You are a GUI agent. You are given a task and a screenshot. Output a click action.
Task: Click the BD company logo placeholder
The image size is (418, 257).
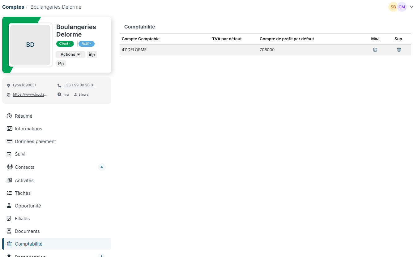30,45
